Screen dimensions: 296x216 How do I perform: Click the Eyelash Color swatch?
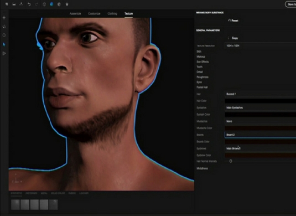point(261,114)
